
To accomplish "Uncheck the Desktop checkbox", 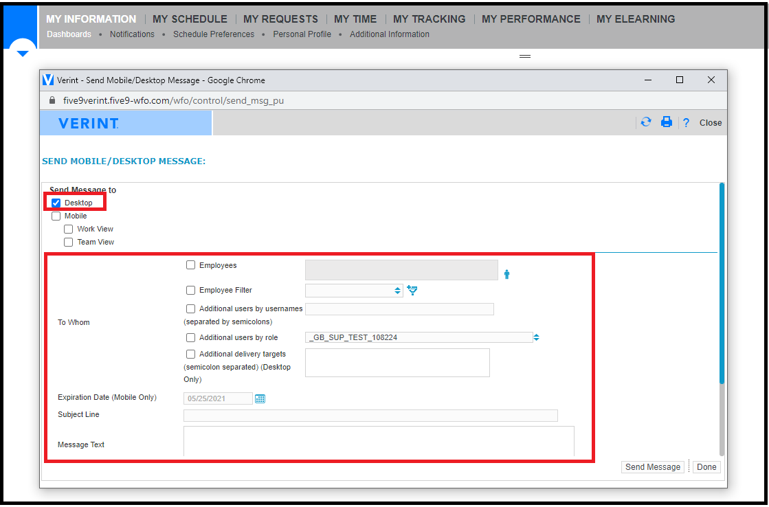I will 56,203.
